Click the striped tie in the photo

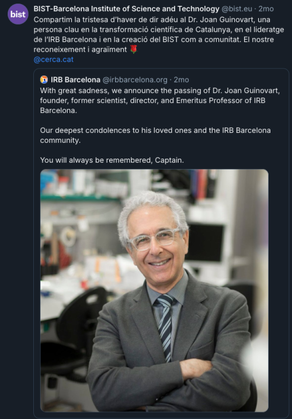166,327
